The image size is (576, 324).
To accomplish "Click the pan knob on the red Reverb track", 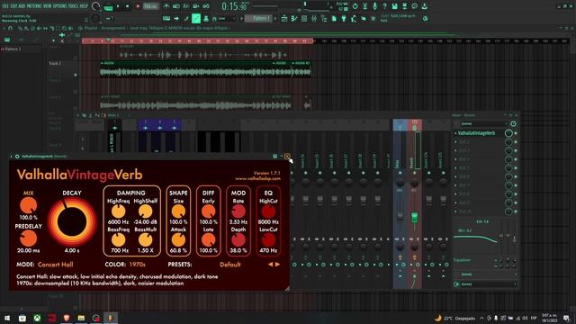I will click(x=414, y=182).
